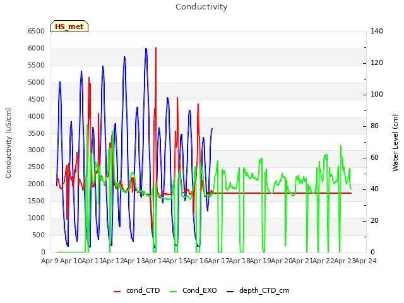404x303 pixels.
Task: Click the 1500 left axis tick label
Action: 37,201
